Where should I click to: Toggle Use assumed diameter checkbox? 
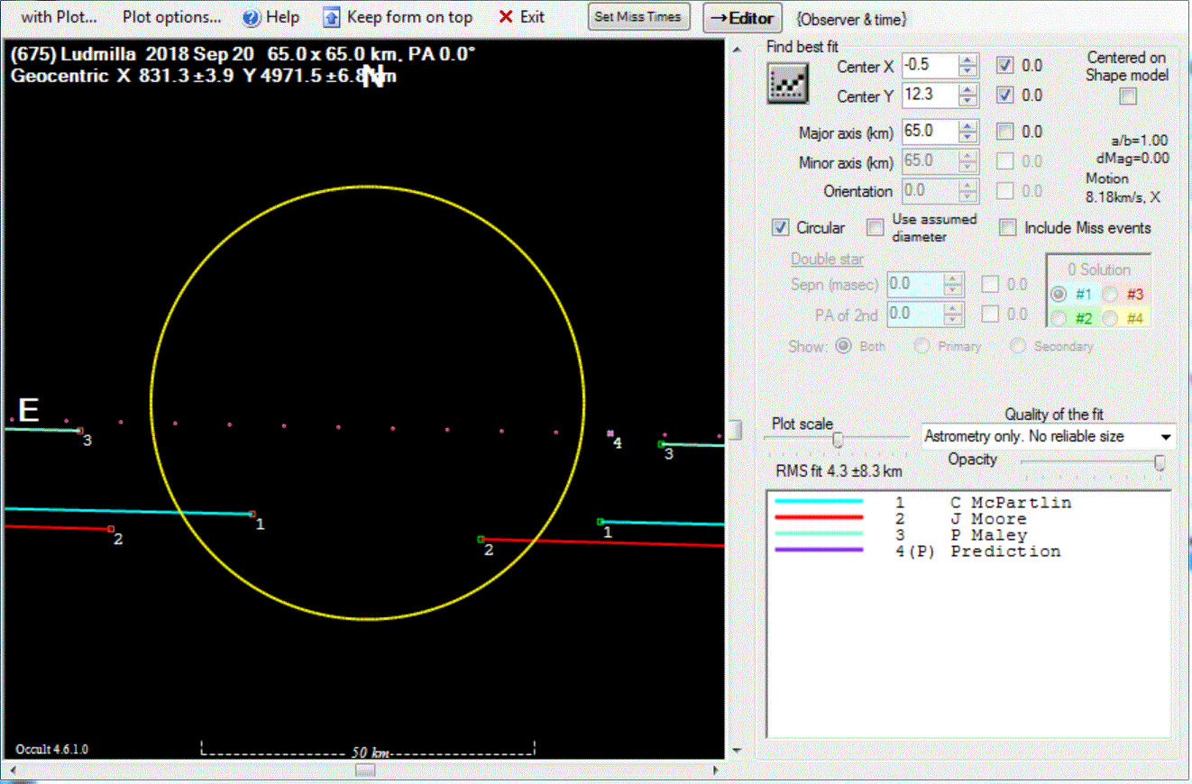click(875, 228)
